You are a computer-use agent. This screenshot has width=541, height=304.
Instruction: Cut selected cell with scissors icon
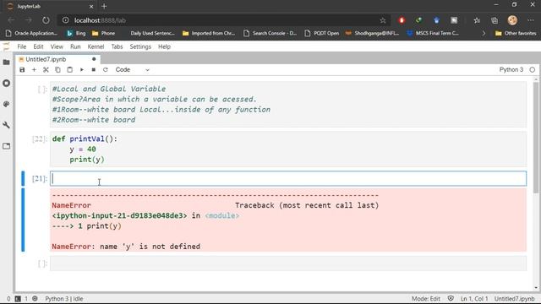click(x=46, y=69)
